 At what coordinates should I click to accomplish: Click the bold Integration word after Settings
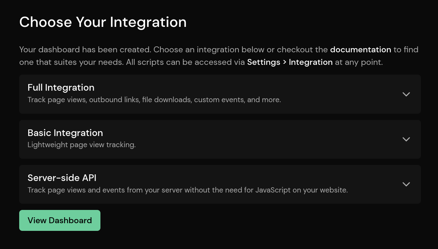[x=311, y=62]
